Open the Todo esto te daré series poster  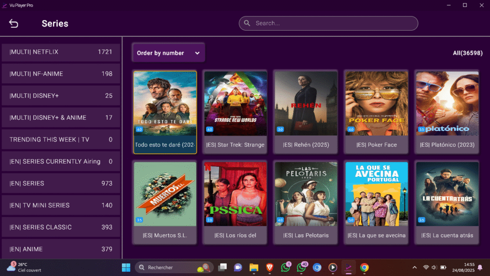[x=165, y=103]
